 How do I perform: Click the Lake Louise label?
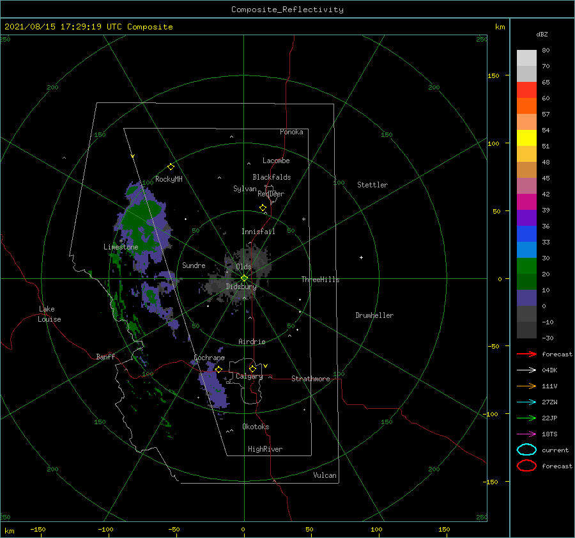(x=49, y=314)
